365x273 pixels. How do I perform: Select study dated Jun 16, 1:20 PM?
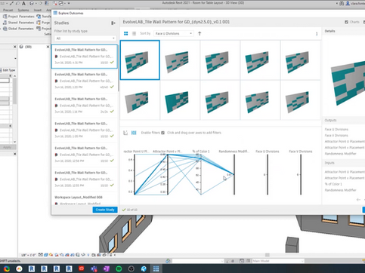pyautogui.click(x=85, y=81)
